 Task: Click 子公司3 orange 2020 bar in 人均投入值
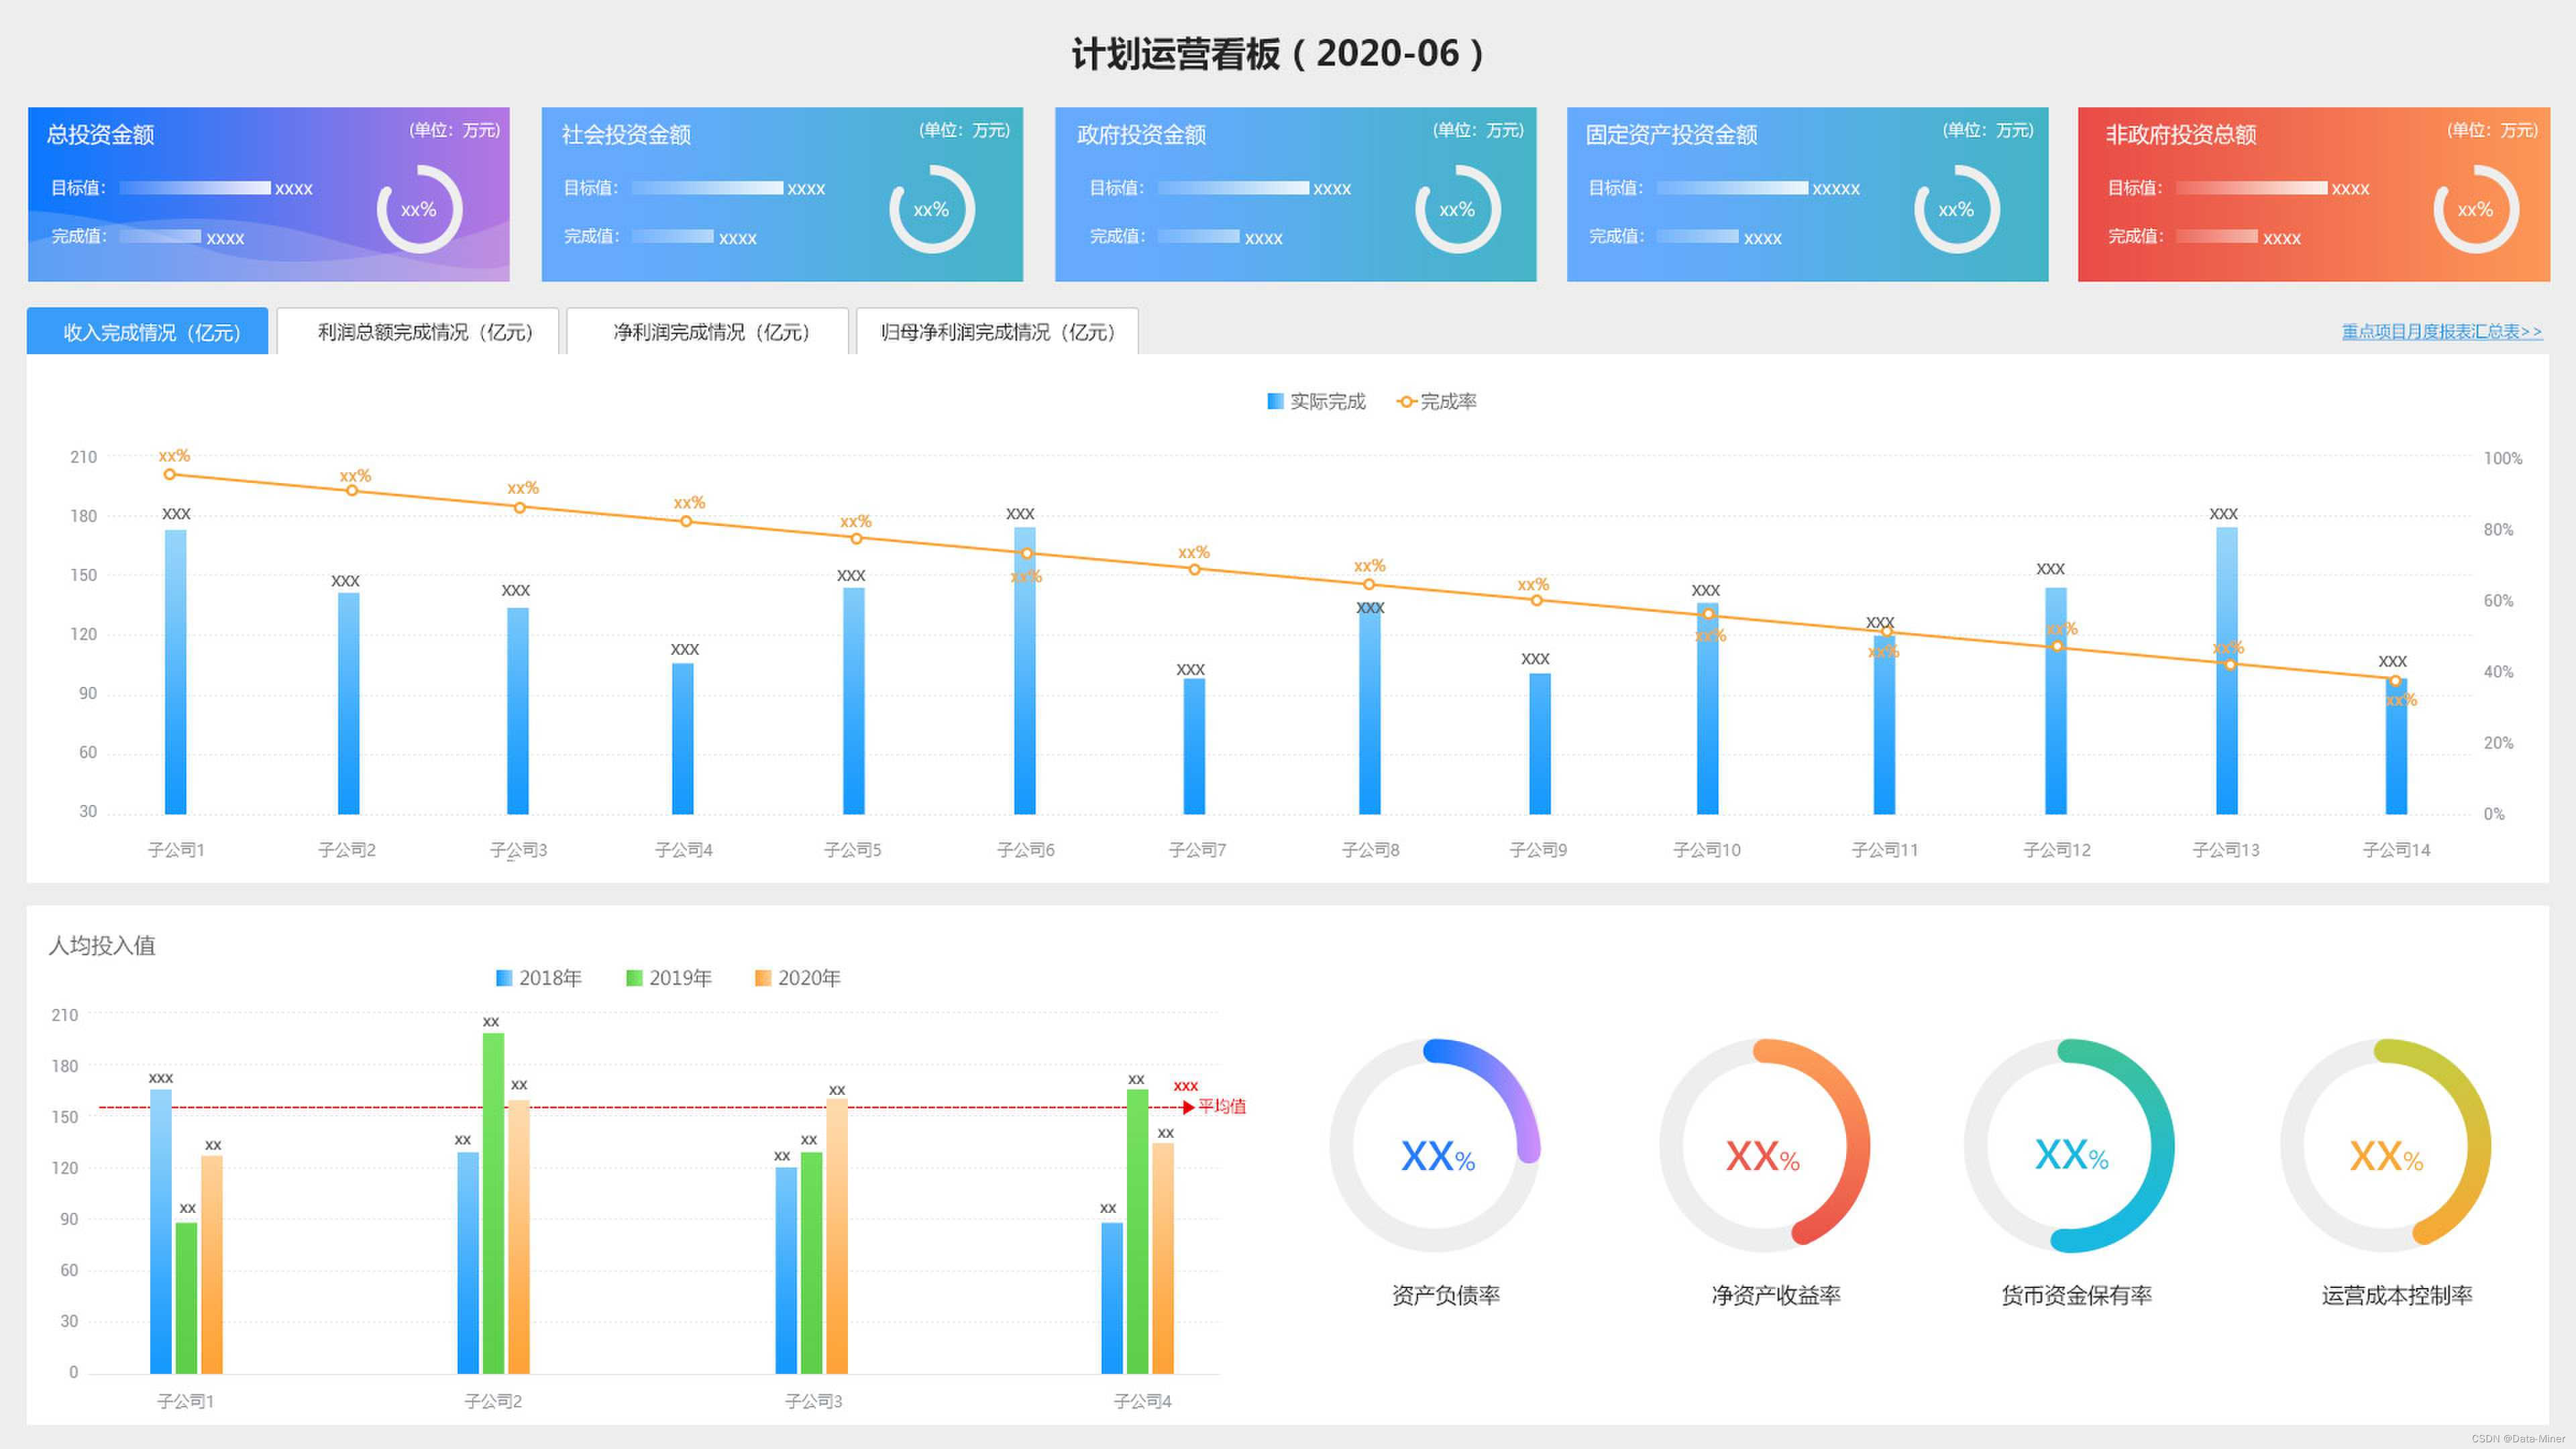point(837,1236)
